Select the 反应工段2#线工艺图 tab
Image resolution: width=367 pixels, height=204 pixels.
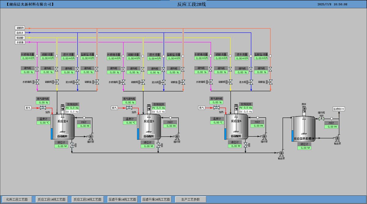click(87, 199)
